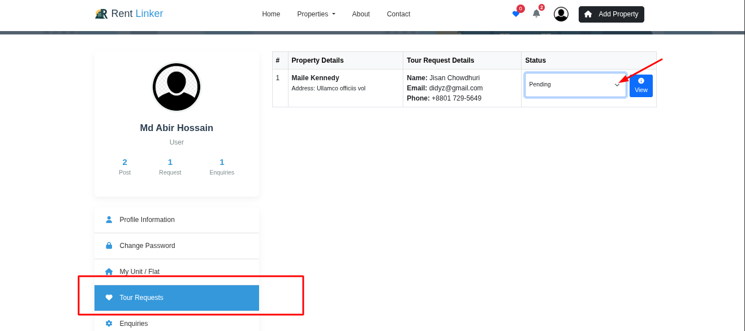Image resolution: width=745 pixels, height=331 pixels.
Task: Click the person icon beside Profile Information
Action: pos(109,220)
